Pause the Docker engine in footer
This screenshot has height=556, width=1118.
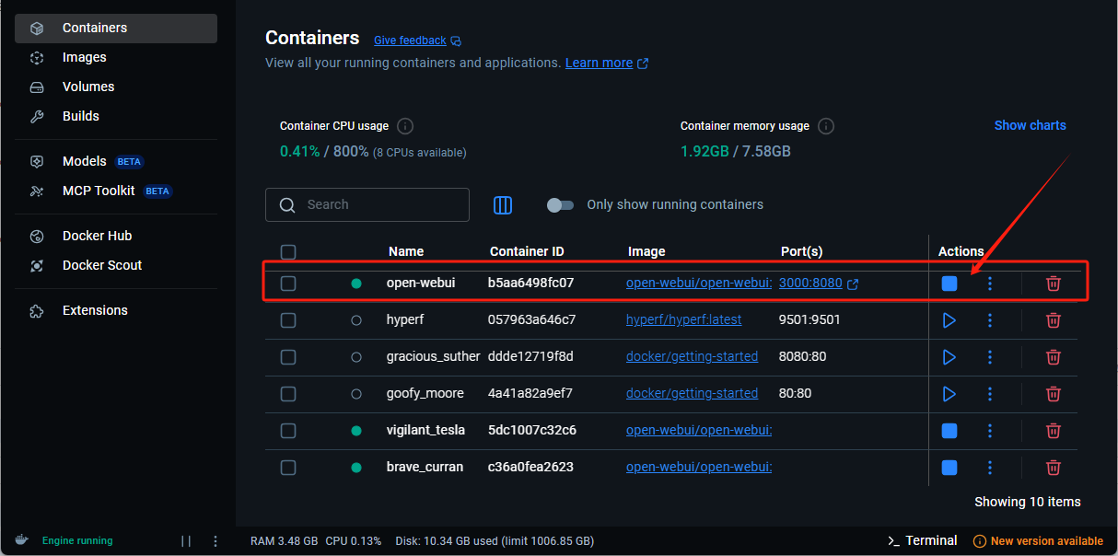click(x=186, y=541)
